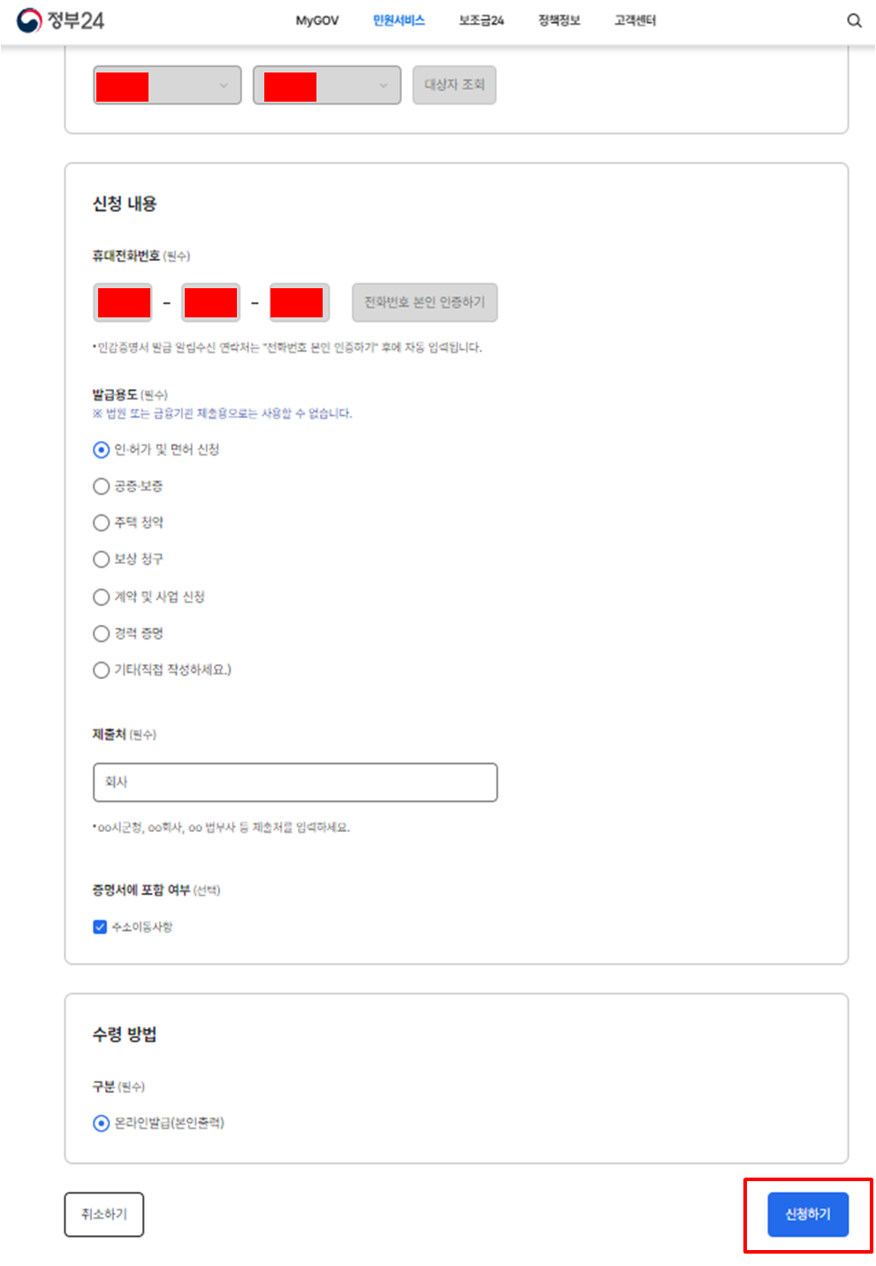Image resolution: width=876 pixels, height=1266 pixels.
Task: Click the 제출처 input containing 회사
Action: [x=294, y=782]
